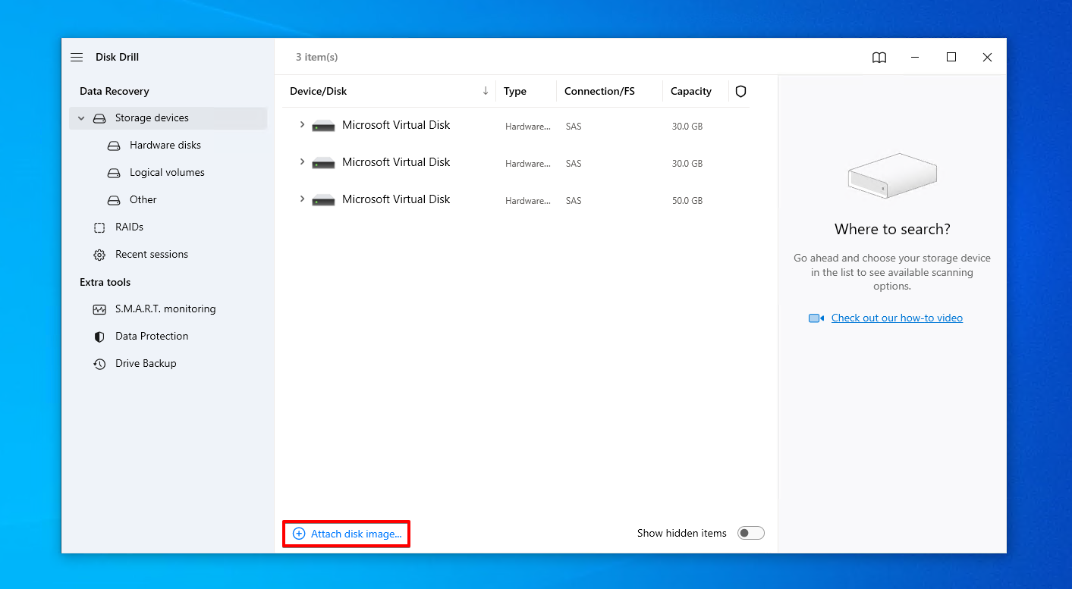This screenshot has height=589, width=1072.
Task: Click the S.M.A.R.T. monitoring icon
Action: 99,309
